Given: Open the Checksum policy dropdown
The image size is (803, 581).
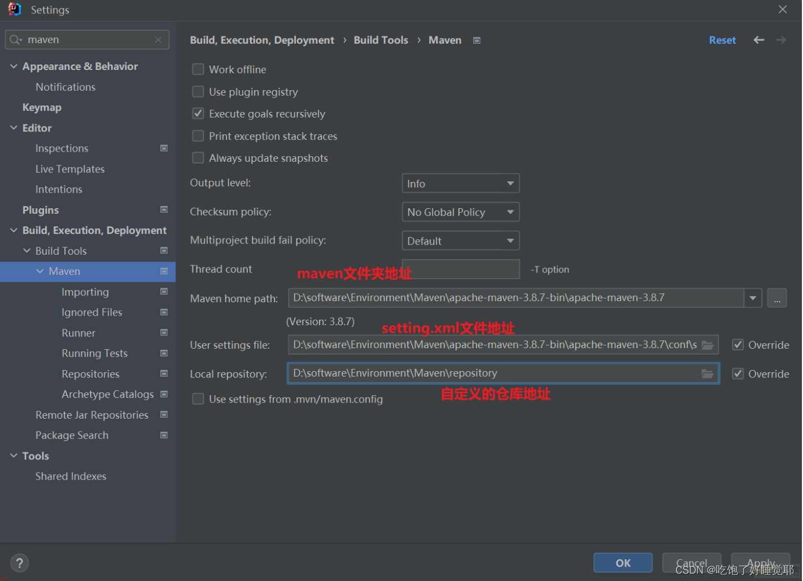Looking at the screenshot, I should coord(461,212).
